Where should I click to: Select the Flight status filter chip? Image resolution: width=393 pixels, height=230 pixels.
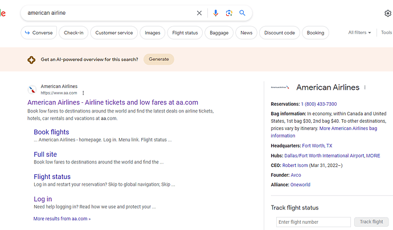185,33
